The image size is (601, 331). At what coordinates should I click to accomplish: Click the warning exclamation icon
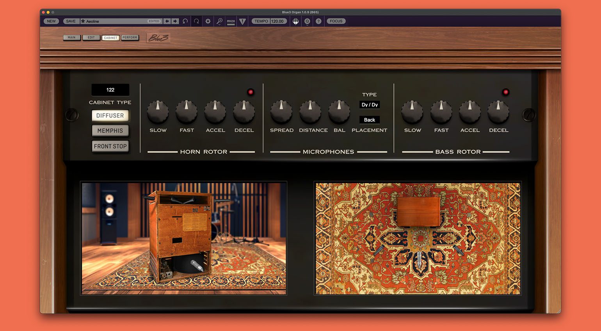tap(242, 21)
